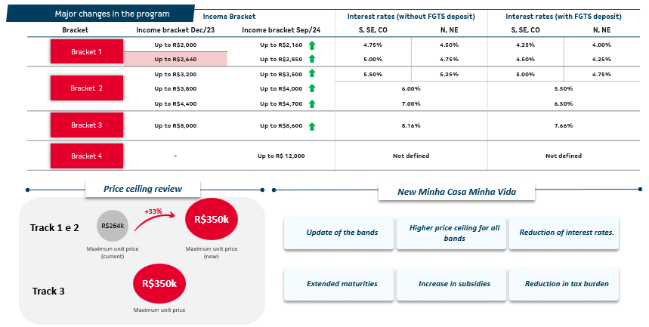Click the red curved +33% arrow
This screenshot has height=327, width=649.
pos(155,223)
